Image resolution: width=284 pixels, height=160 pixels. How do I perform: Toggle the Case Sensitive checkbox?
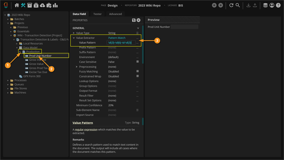point(137,62)
